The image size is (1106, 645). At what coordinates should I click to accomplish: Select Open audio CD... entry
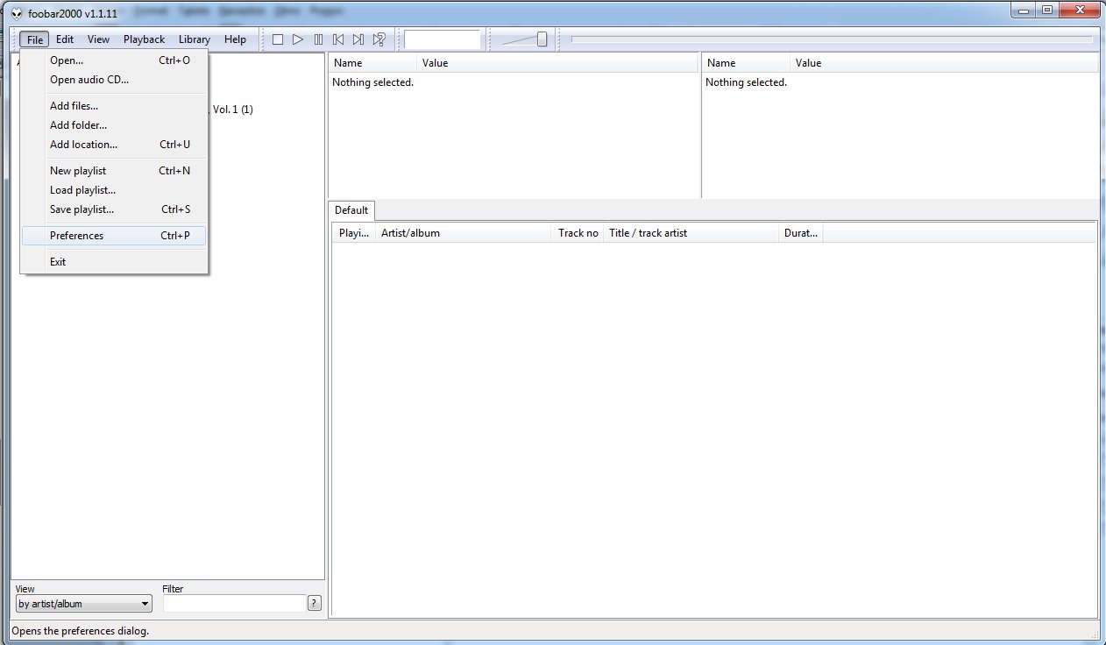[114, 80]
